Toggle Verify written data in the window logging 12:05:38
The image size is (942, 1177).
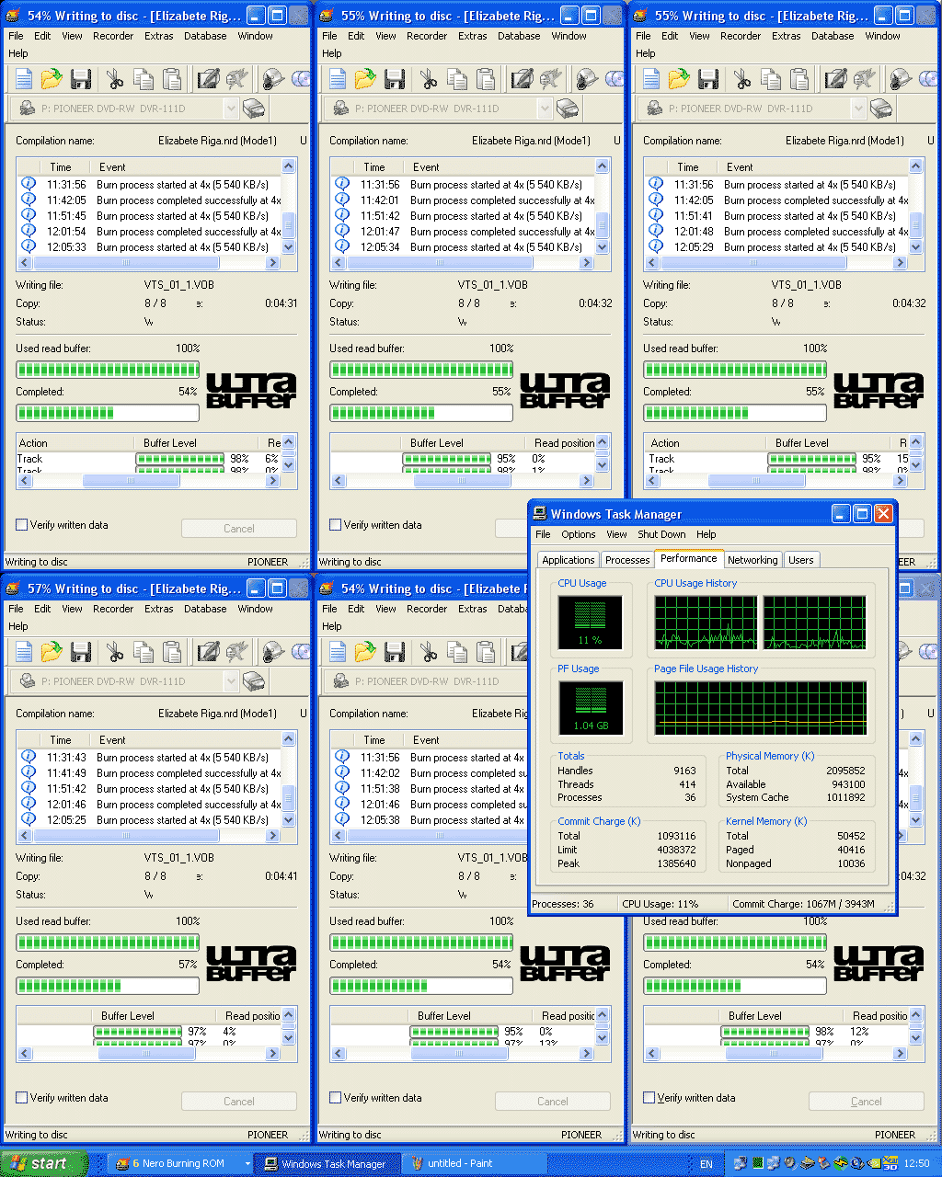point(335,1097)
